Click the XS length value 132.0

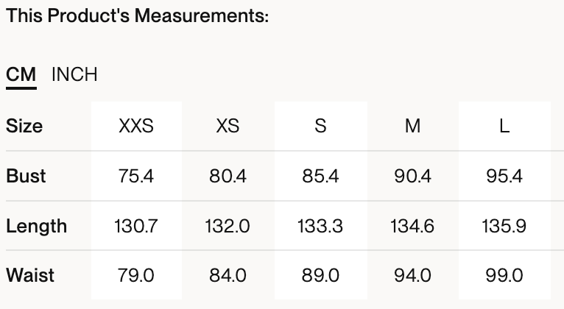coord(228,226)
